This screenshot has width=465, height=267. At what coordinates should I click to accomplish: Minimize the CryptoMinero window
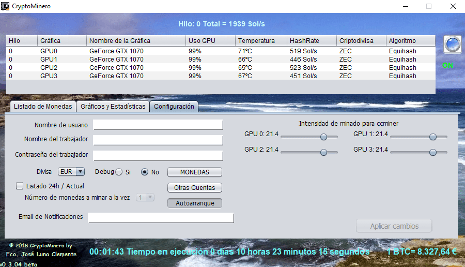pyautogui.click(x=406, y=6)
